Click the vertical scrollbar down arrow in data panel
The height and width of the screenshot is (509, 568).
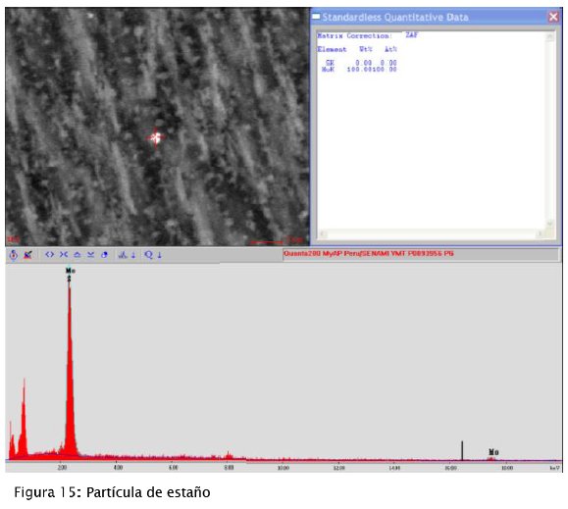click(550, 224)
